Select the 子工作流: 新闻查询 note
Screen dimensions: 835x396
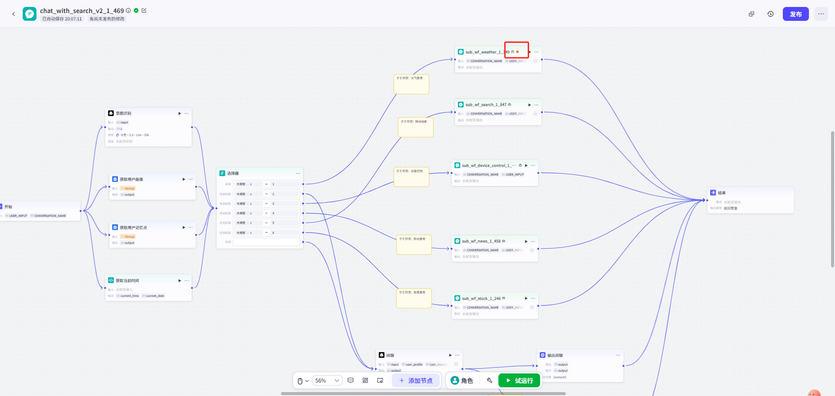(414, 245)
